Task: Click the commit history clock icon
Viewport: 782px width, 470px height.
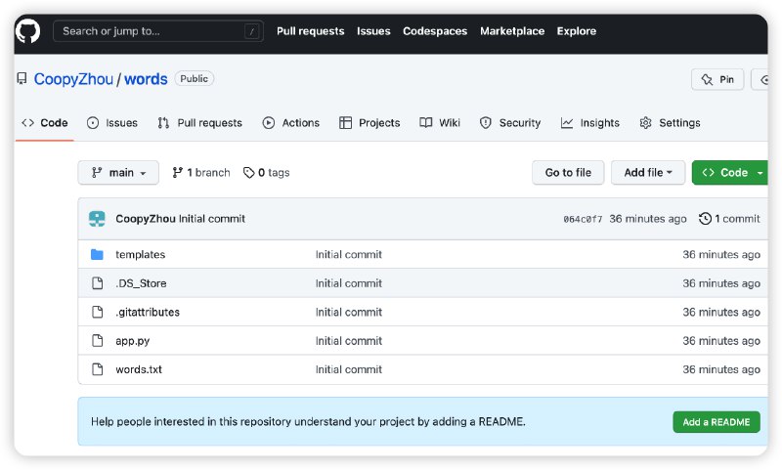Action: [705, 219]
